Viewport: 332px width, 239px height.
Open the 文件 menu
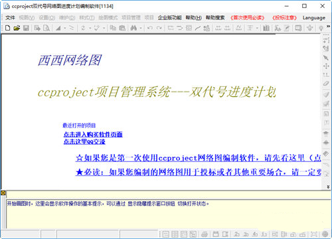pyautogui.click(x=10, y=18)
